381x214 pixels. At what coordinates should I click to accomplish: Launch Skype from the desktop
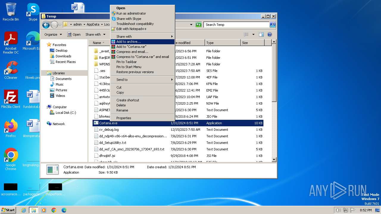point(33,12)
